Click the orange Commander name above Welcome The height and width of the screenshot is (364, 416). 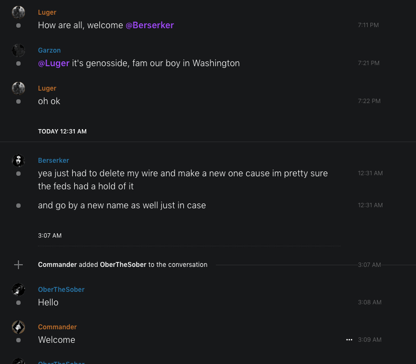click(x=57, y=327)
